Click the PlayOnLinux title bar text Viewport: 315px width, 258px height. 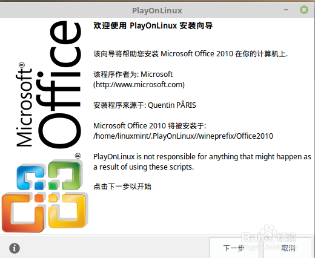click(x=157, y=10)
